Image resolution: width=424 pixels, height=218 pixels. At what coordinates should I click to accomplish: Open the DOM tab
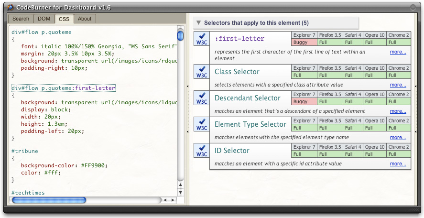click(44, 19)
